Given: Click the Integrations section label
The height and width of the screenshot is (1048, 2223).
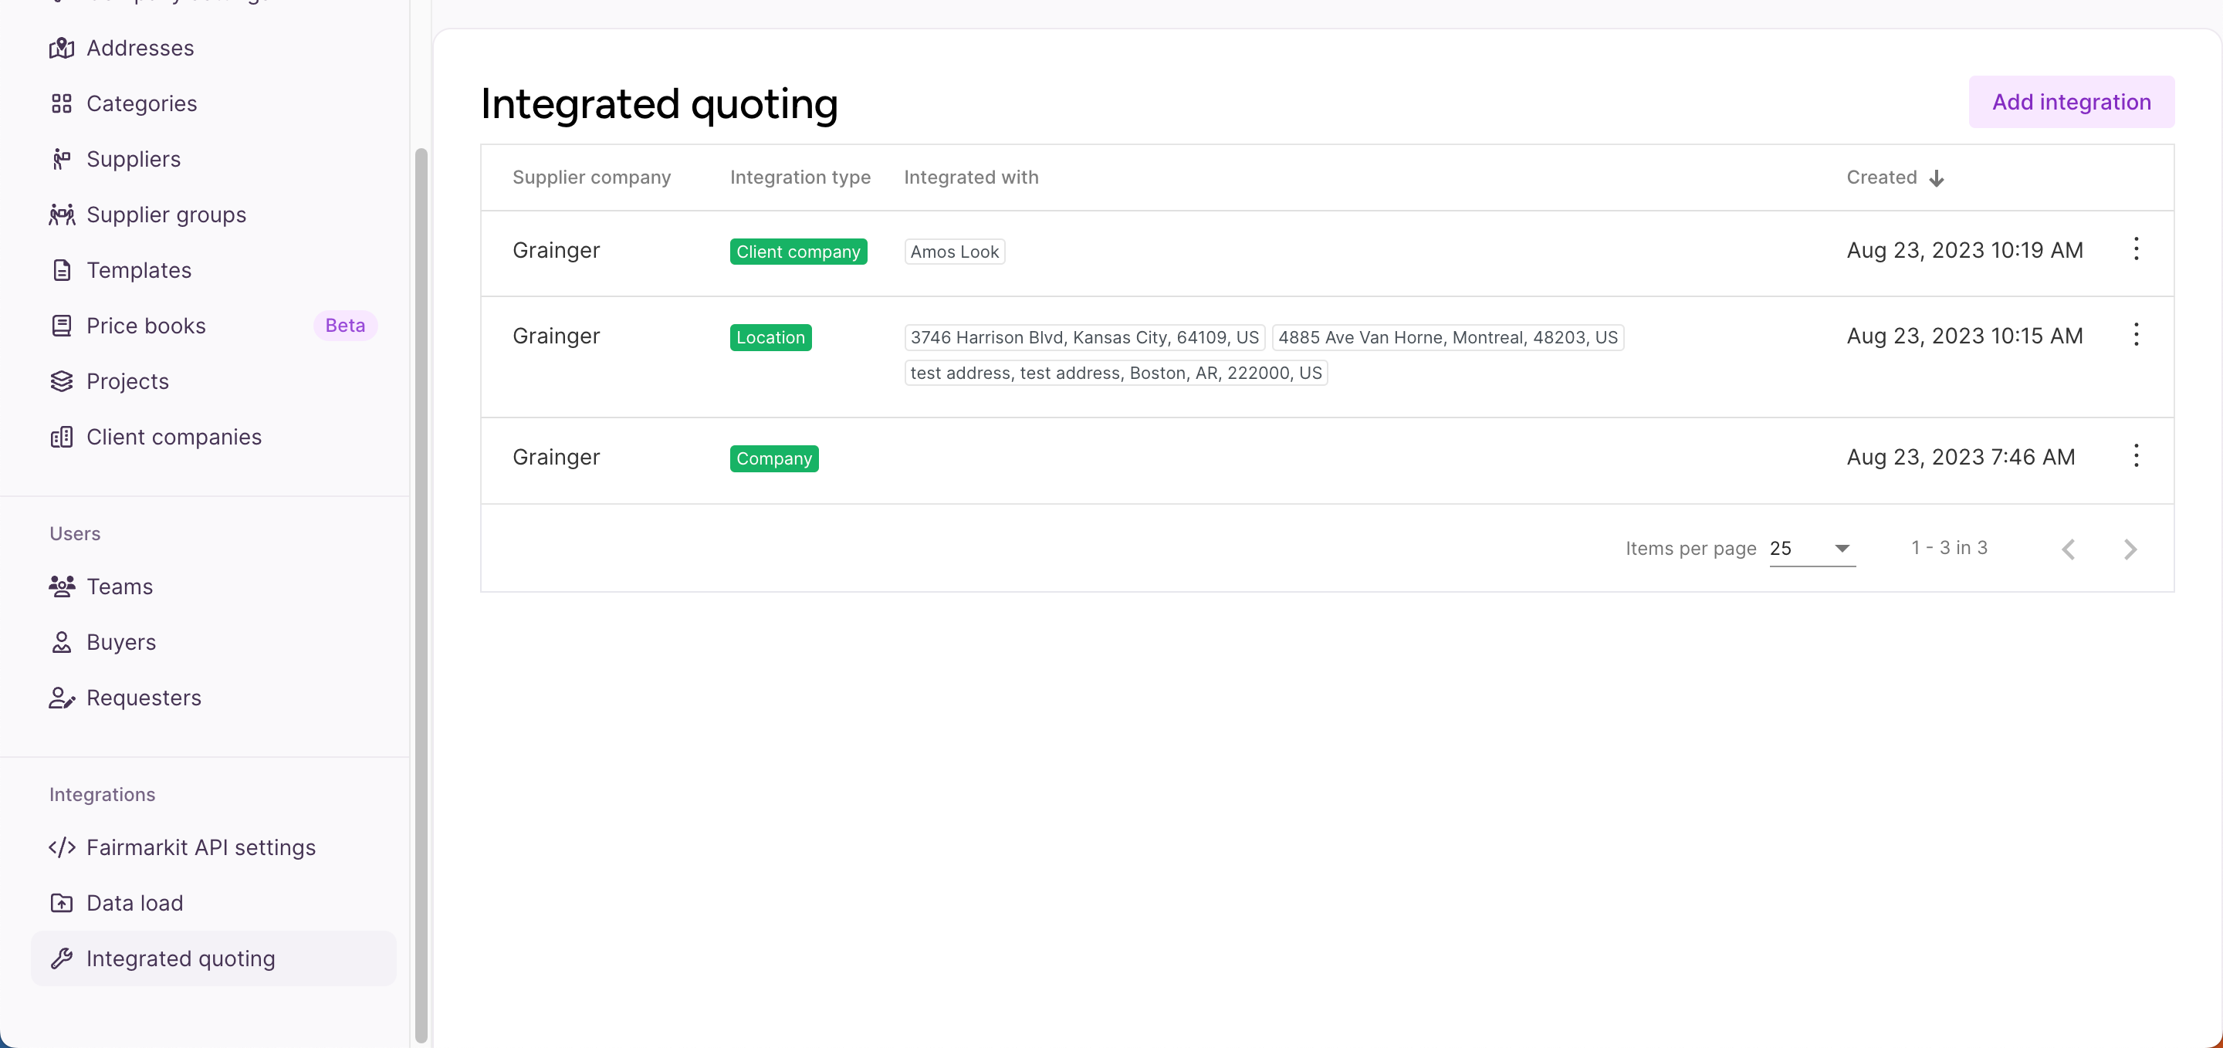Looking at the screenshot, I should pos(102,794).
